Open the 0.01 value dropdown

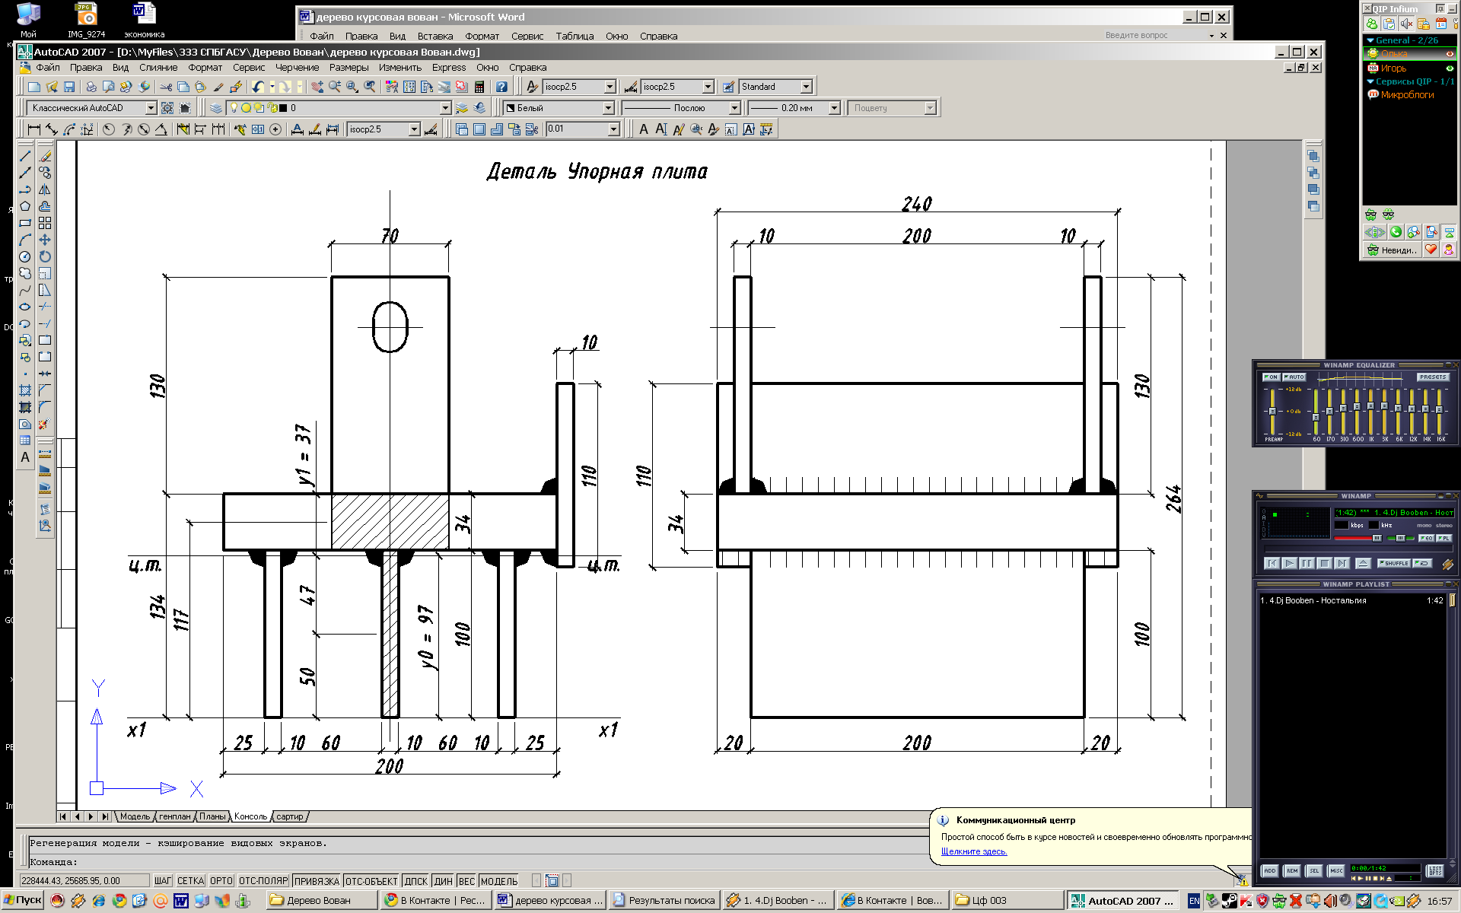click(613, 129)
